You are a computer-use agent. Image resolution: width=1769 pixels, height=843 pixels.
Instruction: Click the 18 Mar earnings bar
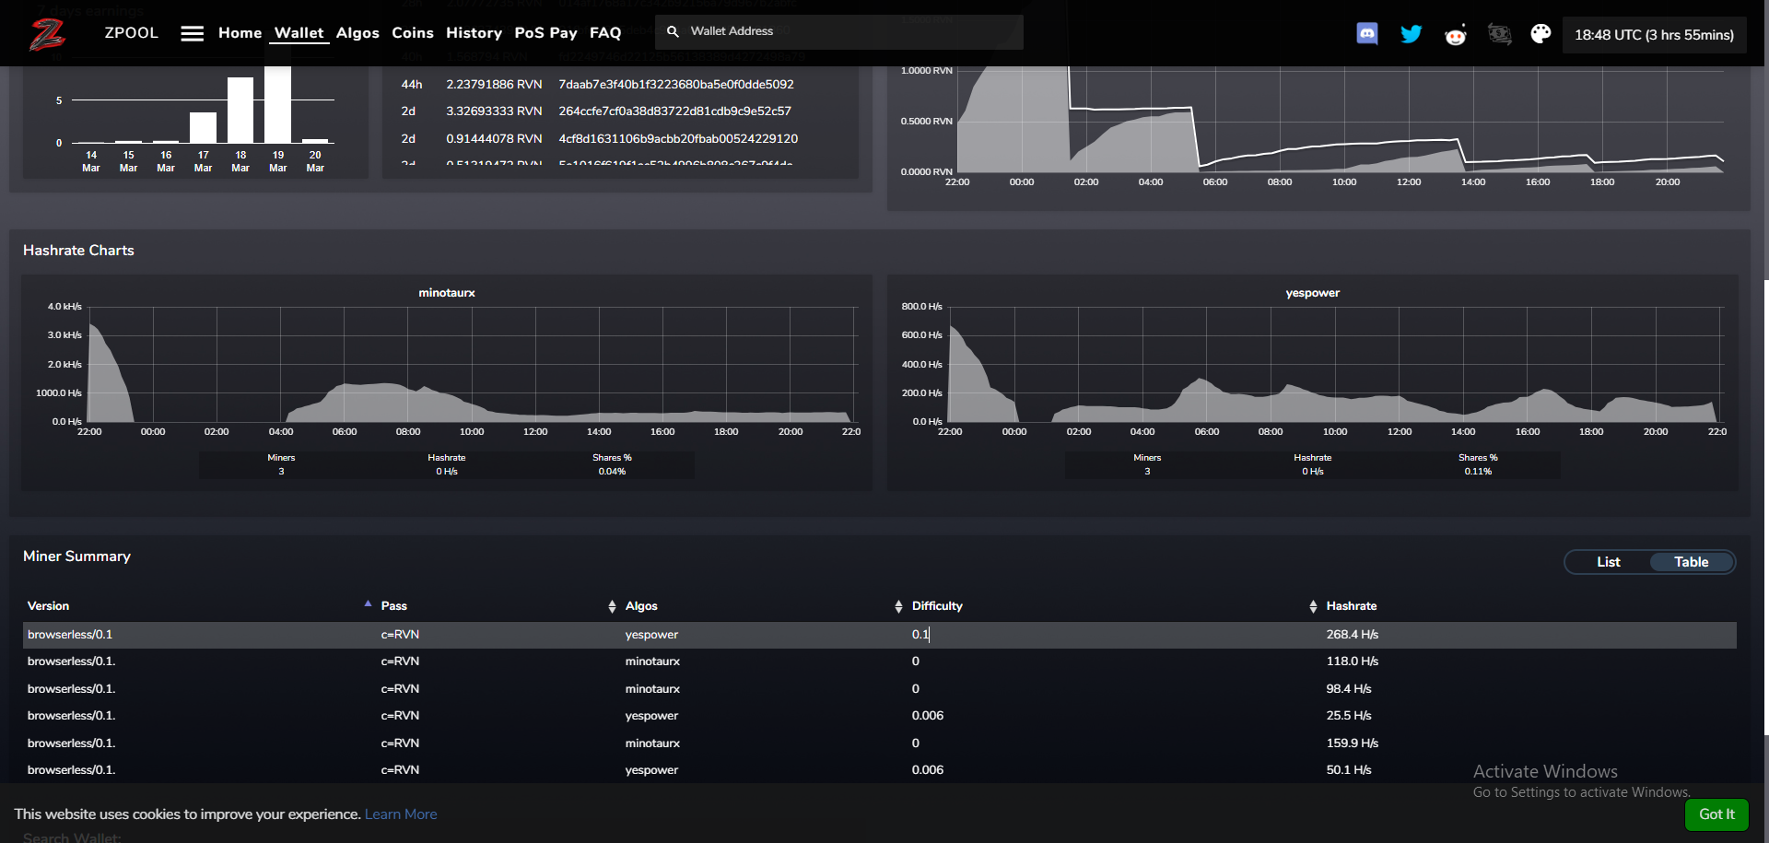(x=240, y=110)
